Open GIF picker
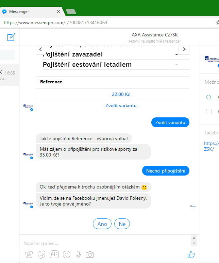The width and height of the screenshot is (219, 263). click(54, 254)
